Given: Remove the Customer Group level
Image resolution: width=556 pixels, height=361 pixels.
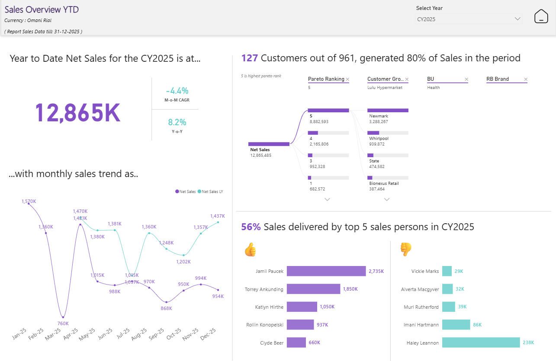Looking at the screenshot, I should click(407, 79).
